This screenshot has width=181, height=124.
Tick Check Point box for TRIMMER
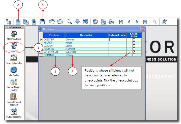point(134,55)
